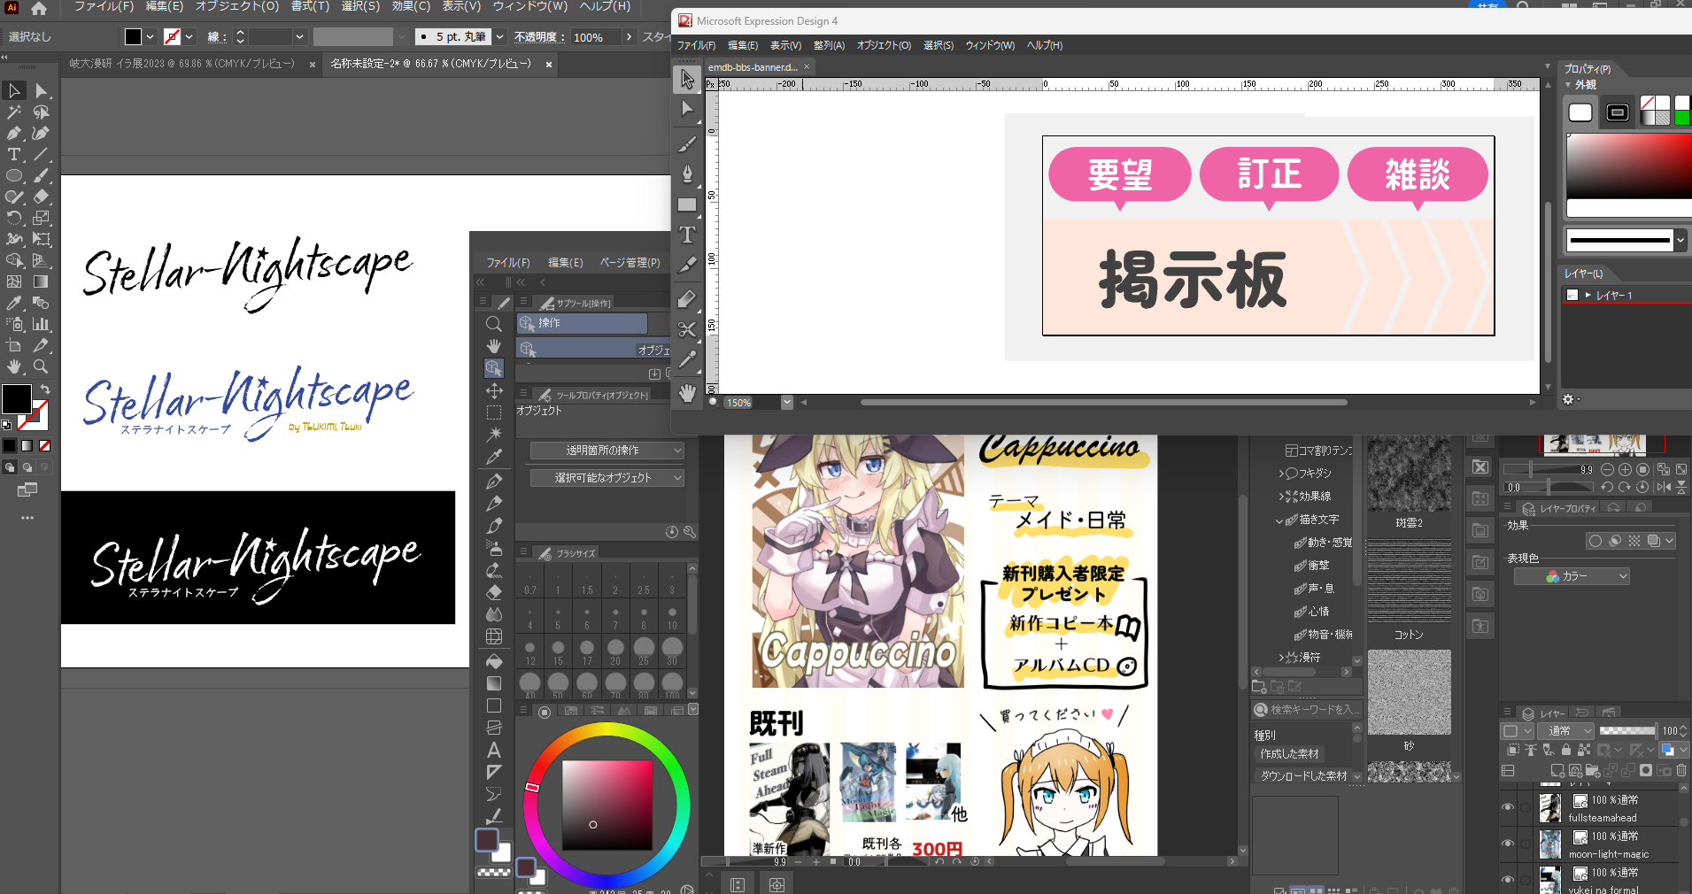Toggle lock layer icon in Clip Studio

tap(1565, 751)
